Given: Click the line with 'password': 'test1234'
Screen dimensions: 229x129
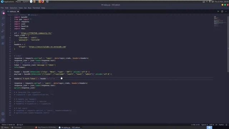Looking at the screenshot, I should [x=29, y=40].
